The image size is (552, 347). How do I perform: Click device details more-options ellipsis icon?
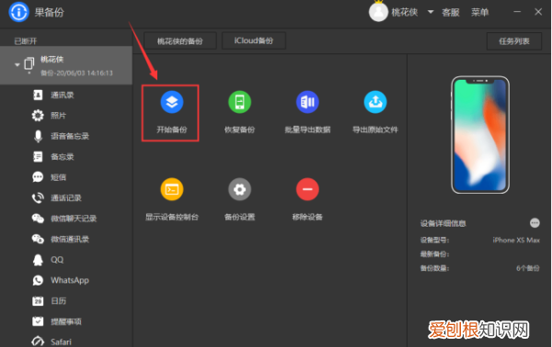click(535, 223)
